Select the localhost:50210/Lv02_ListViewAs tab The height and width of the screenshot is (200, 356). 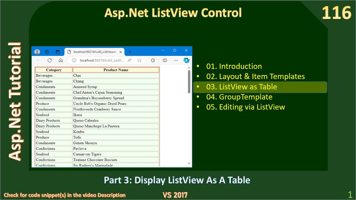(x=95, y=52)
